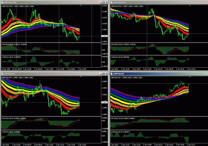208x146 pixels.
Task: Click the 1.6065 price on M5 scale
Action: click(x=104, y=81)
